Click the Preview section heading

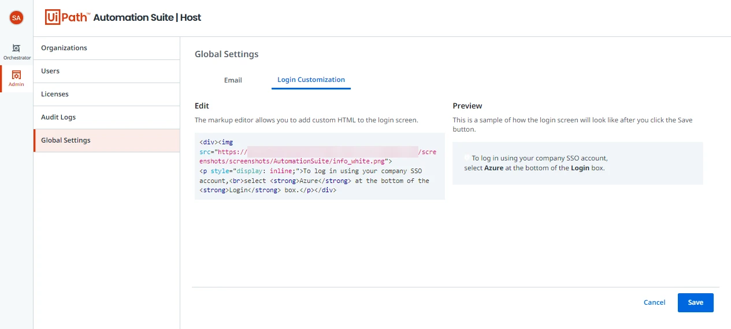(x=467, y=106)
